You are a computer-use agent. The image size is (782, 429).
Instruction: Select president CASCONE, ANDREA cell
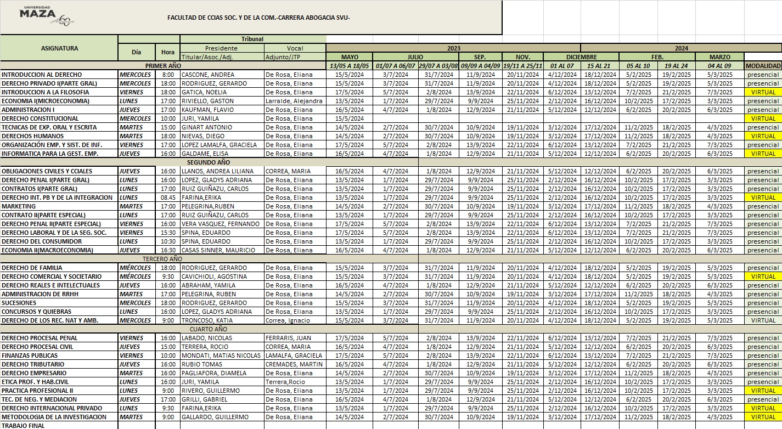[222, 75]
